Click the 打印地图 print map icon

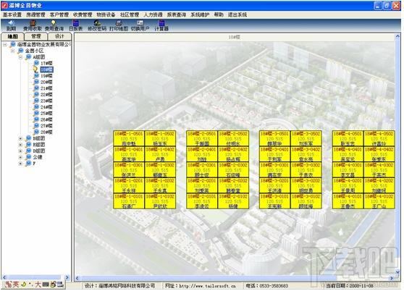point(119,26)
